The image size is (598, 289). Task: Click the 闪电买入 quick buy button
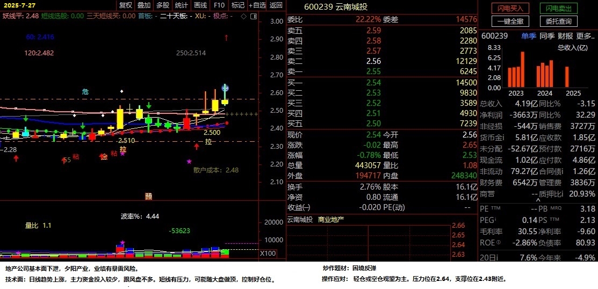510,8
